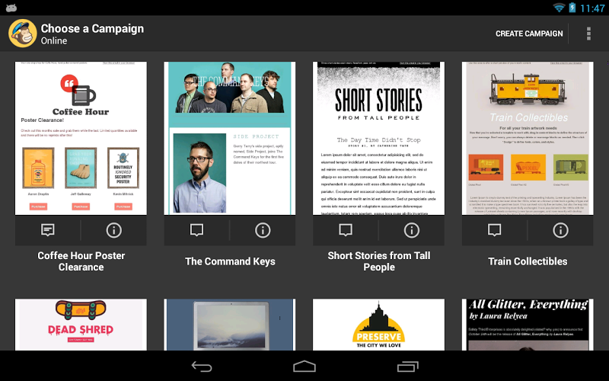
Task: Open comments for Coffee Hour Poster Clearance
Action: 48,230
